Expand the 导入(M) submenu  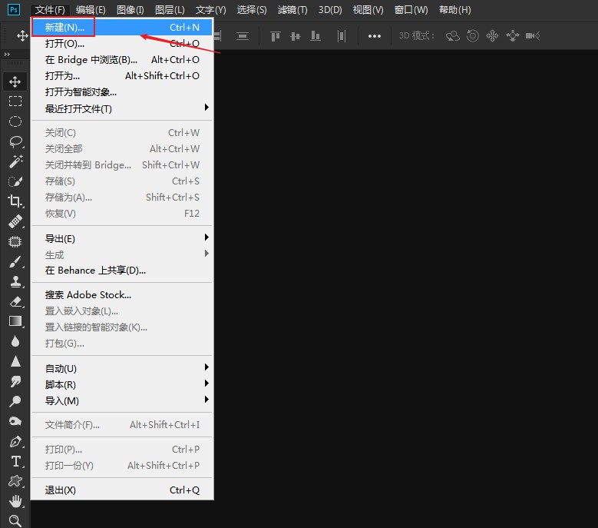(122, 400)
